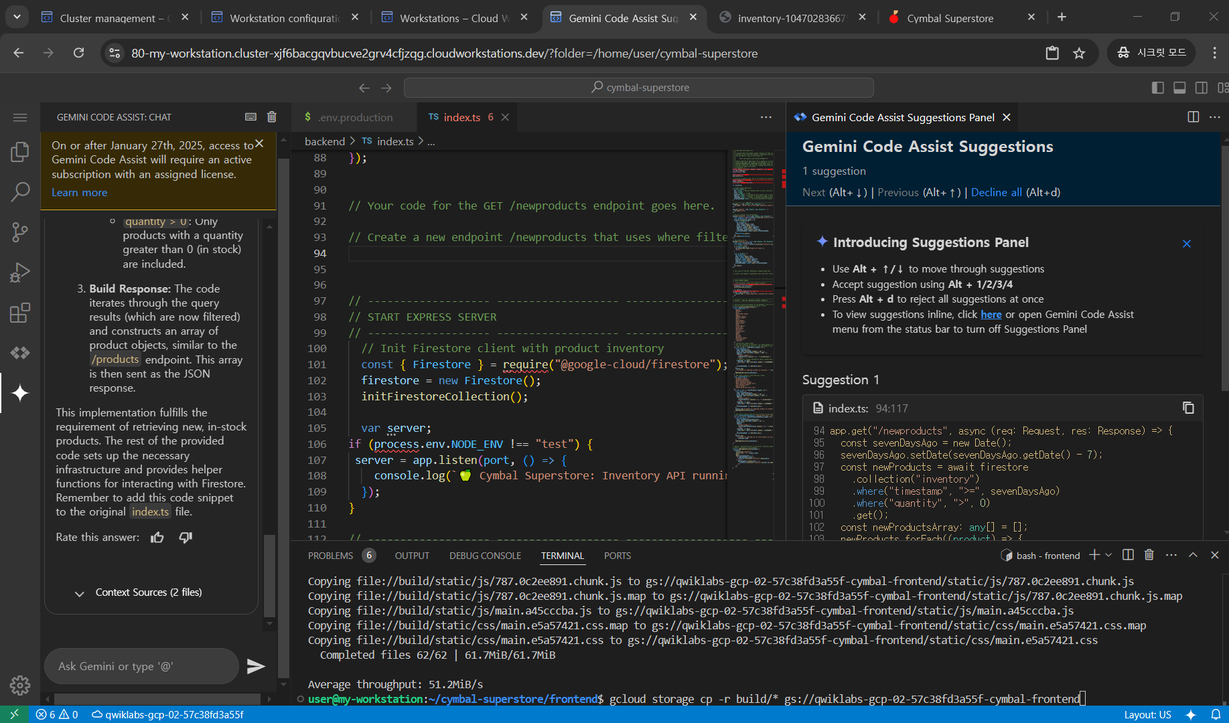This screenshot has width=1229, height=723.
Task: Open the Cloud Code view icon
Action: pyautogui.click(x=20, y=353)
